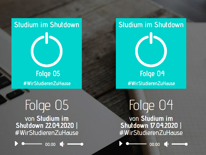Click the Folge 05 seek bar handle
Screen dimensions: 206x155
click(23, 144)
